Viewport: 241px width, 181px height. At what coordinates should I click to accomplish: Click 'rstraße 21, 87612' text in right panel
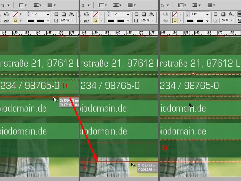click(196, 63)
